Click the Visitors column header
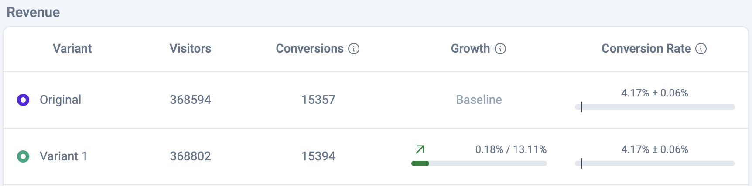Screen dimensions: 752x186 click(190, 49)
